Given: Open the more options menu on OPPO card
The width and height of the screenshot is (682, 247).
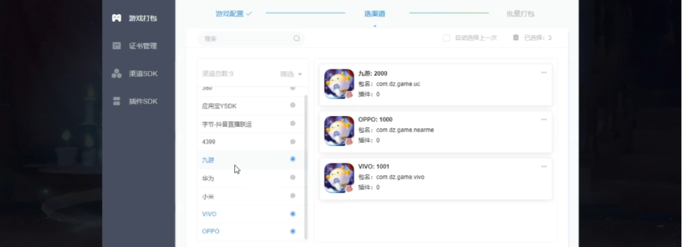Looking at the screenshot, I should pos(543,119).
